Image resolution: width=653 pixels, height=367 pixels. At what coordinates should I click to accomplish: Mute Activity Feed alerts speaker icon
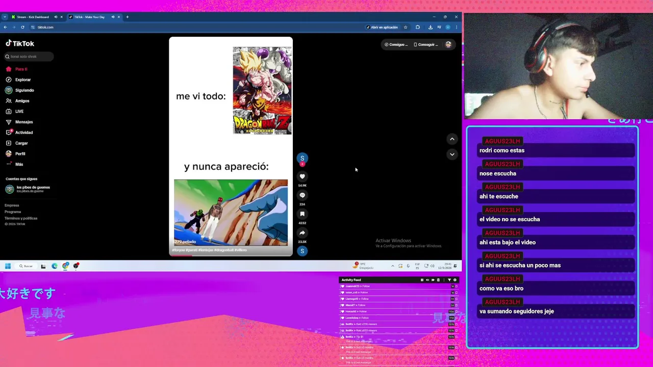427,280
